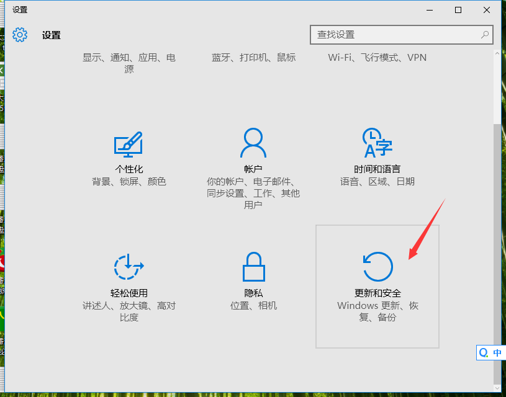Click the magnifier search icon
The height and width of the screenshot is (397, 506).
click(x=485, y=35)
